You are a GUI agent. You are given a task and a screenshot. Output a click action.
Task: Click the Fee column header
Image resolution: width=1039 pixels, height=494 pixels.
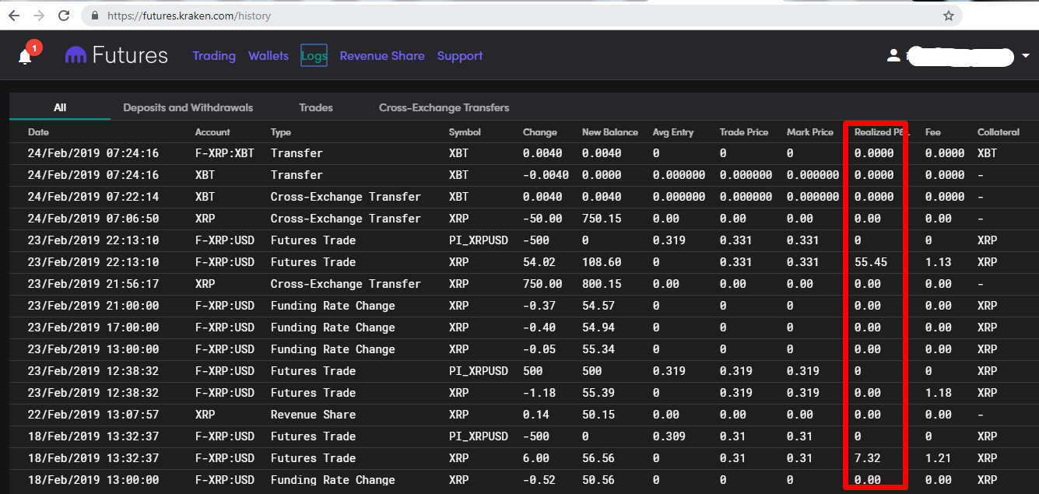933,132
